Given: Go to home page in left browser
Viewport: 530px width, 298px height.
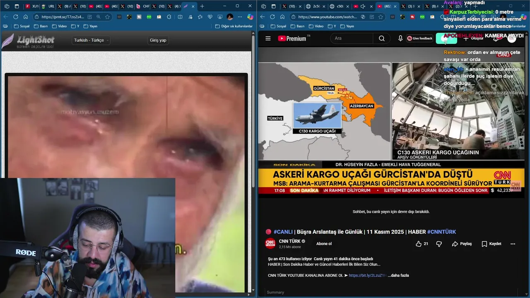Looking at the screenshot, I should point(26,17).
